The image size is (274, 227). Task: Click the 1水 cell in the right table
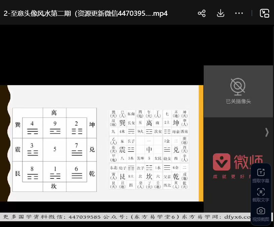point(158,168)
